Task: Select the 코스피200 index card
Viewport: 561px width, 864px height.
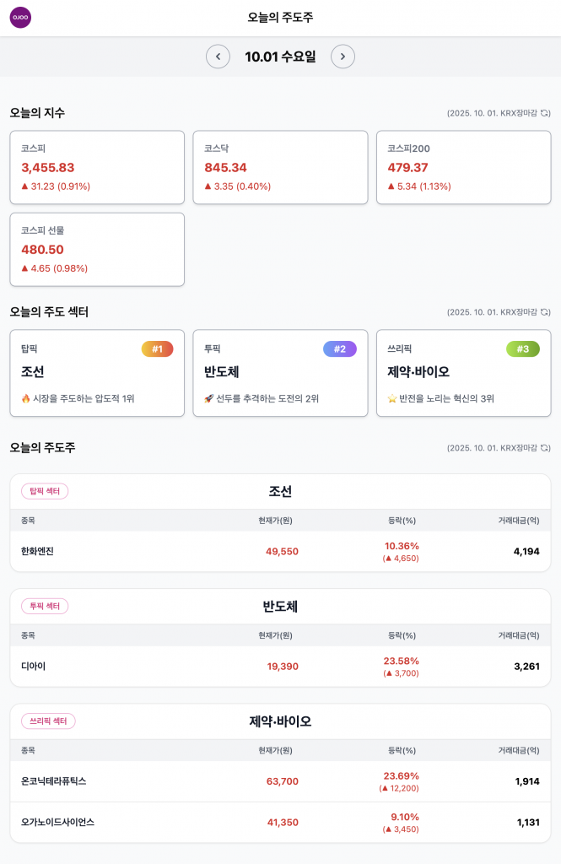Action: 463,167
